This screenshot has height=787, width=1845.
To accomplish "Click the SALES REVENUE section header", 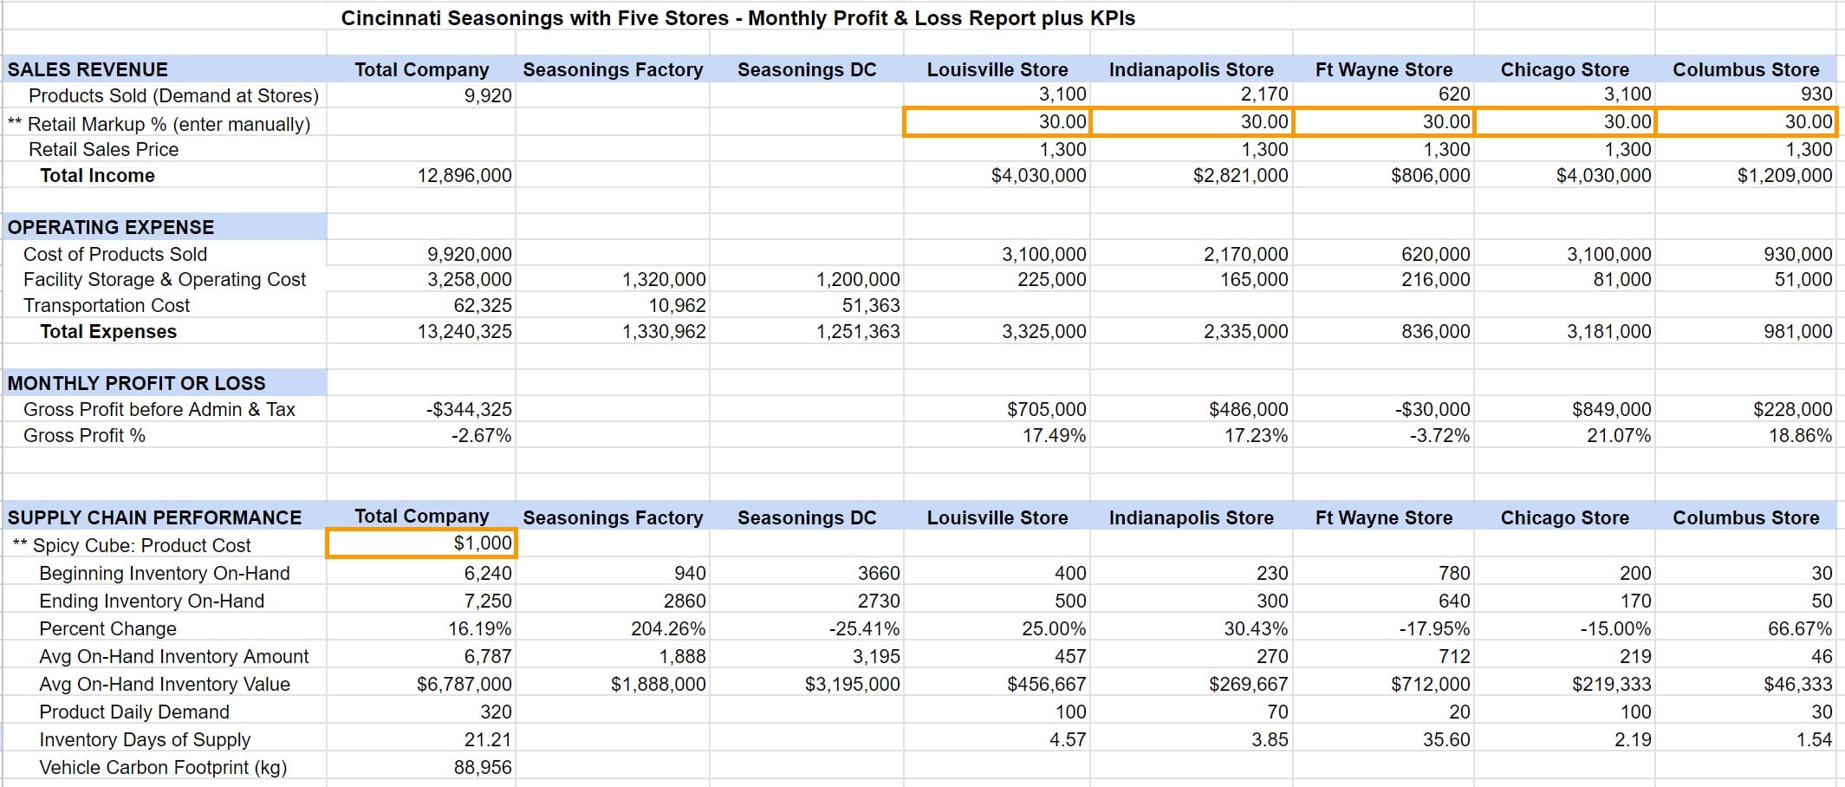I will pyautogui.click(x=88, y=69).
